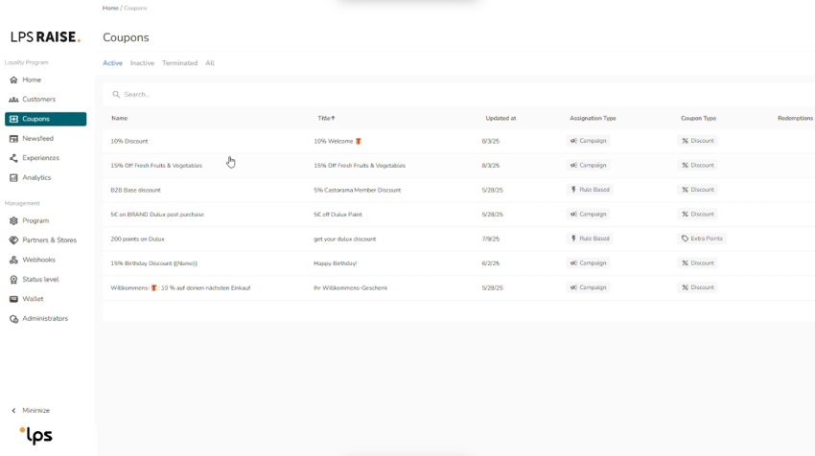
Task: Switch to the Terminated tab
Action: [x=179, y=63]
